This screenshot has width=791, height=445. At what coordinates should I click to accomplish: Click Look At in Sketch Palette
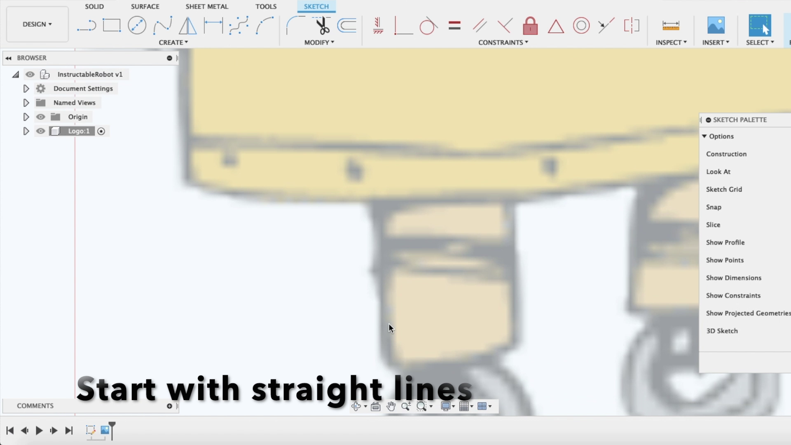click(718, 172)
